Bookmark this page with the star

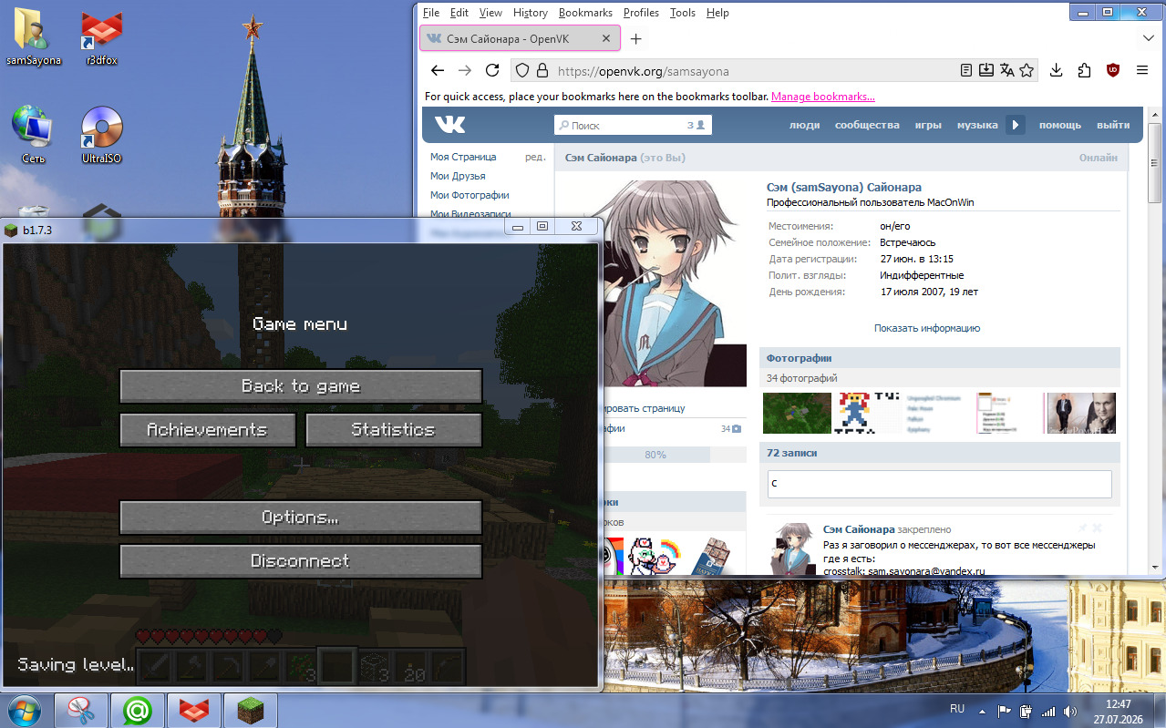coord(1027,70)
